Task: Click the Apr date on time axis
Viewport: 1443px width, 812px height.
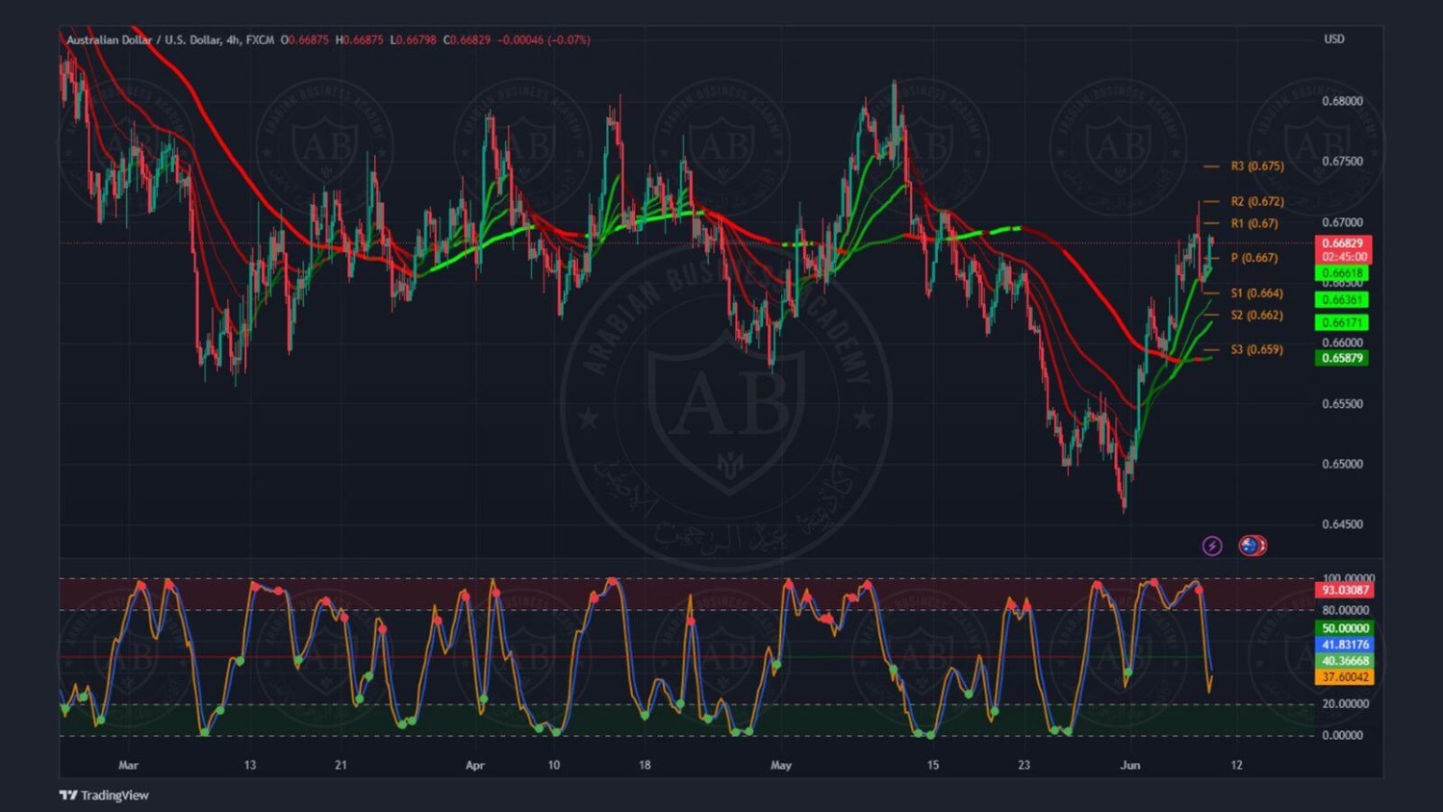Action: coord(474,766)
